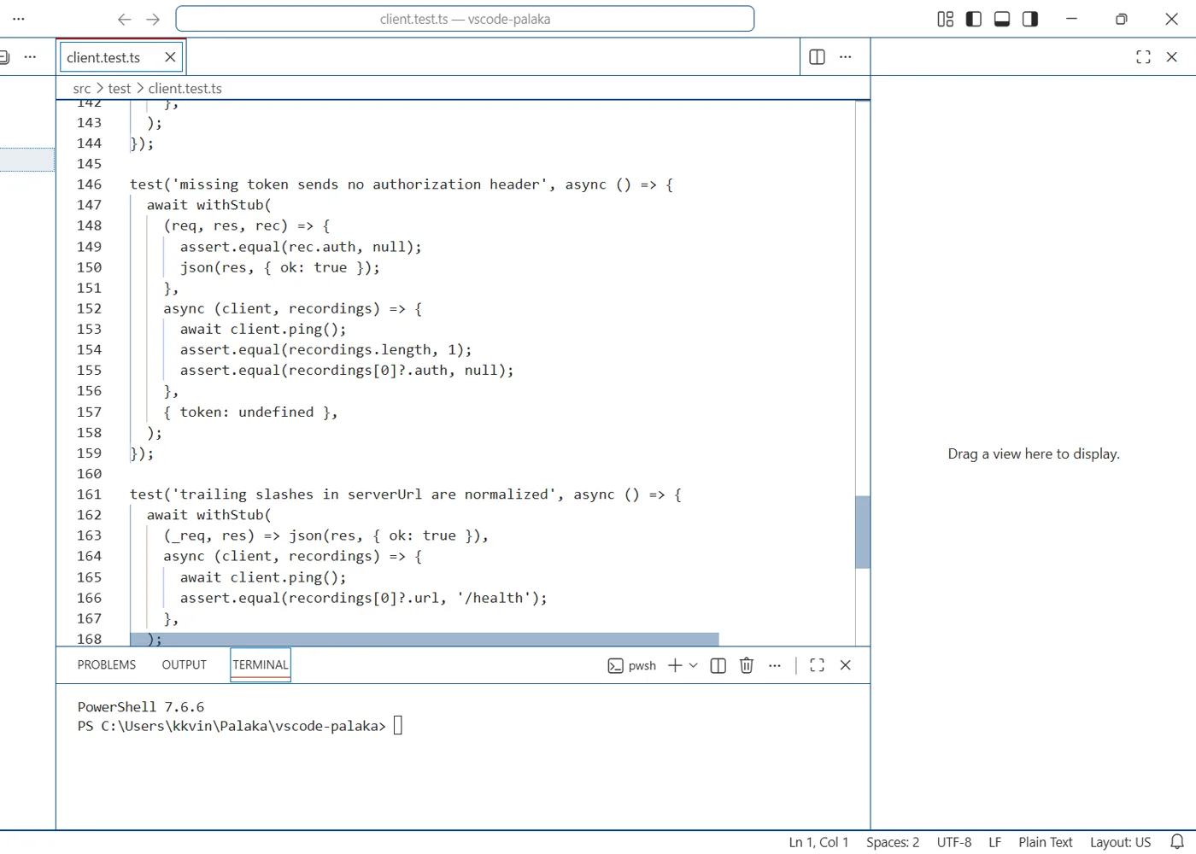Customize layout from title bar icon
The image size is (1196, 854).
pos(946,19)
